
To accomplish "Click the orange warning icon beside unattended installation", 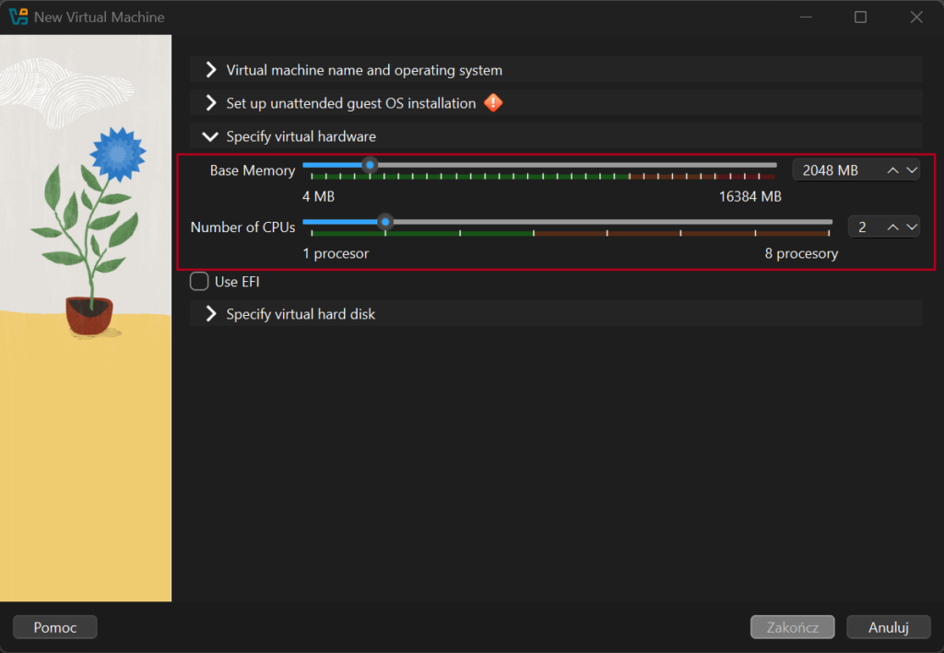I will click(x=493, y=103).
